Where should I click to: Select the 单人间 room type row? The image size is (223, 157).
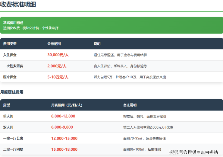tap(8, 116)
